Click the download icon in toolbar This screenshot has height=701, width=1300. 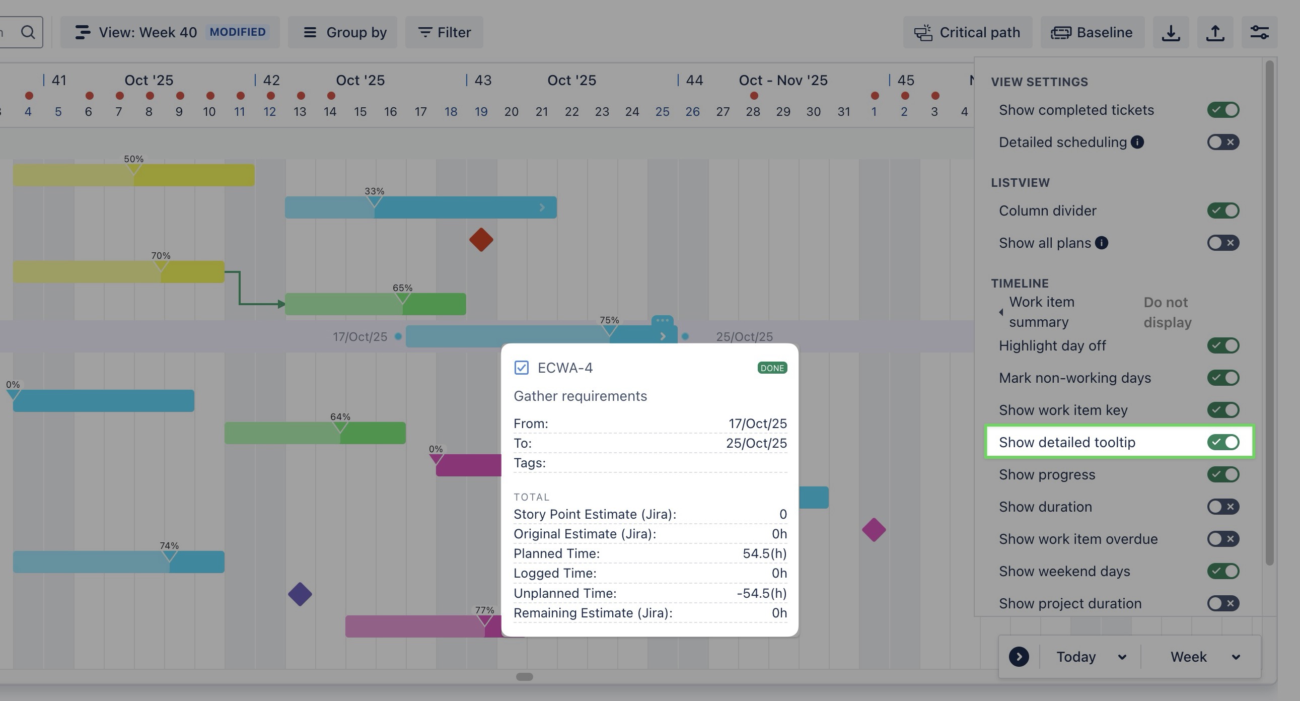[1170, 32]
